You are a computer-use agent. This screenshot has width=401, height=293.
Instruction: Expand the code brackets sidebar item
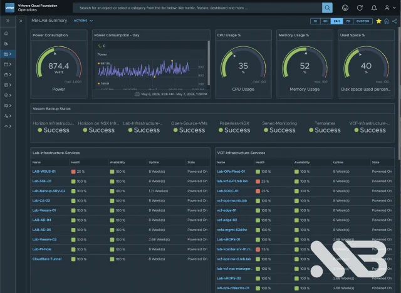[x=8, y=126]
